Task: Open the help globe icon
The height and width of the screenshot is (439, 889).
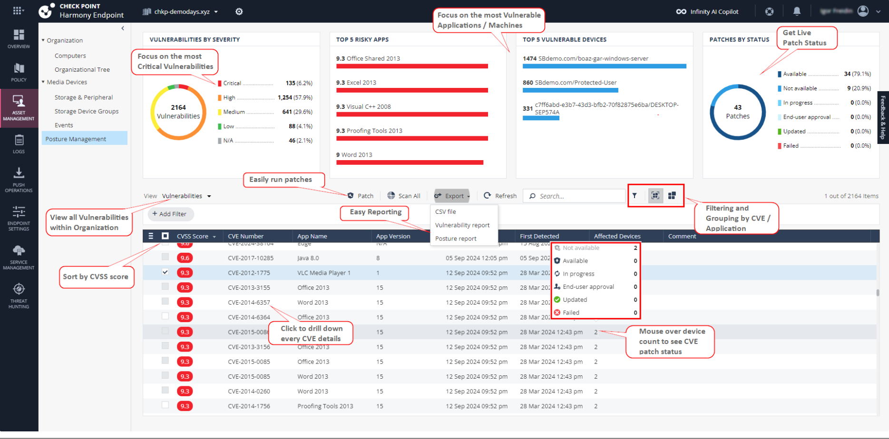Action: coord(769,11)
